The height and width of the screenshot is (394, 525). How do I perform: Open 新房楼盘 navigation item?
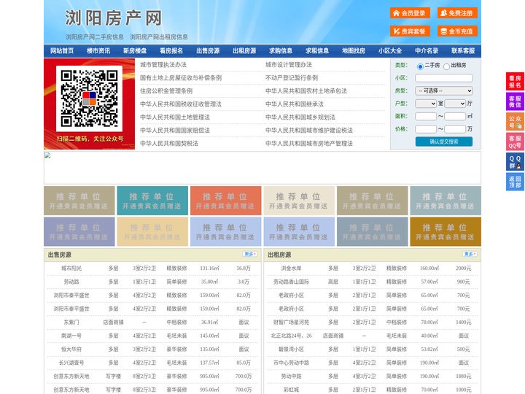tap(135, 51)
